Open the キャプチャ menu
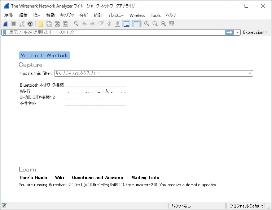Image resolution: width=272 pixels, height=210 pixels. point(67,15)
